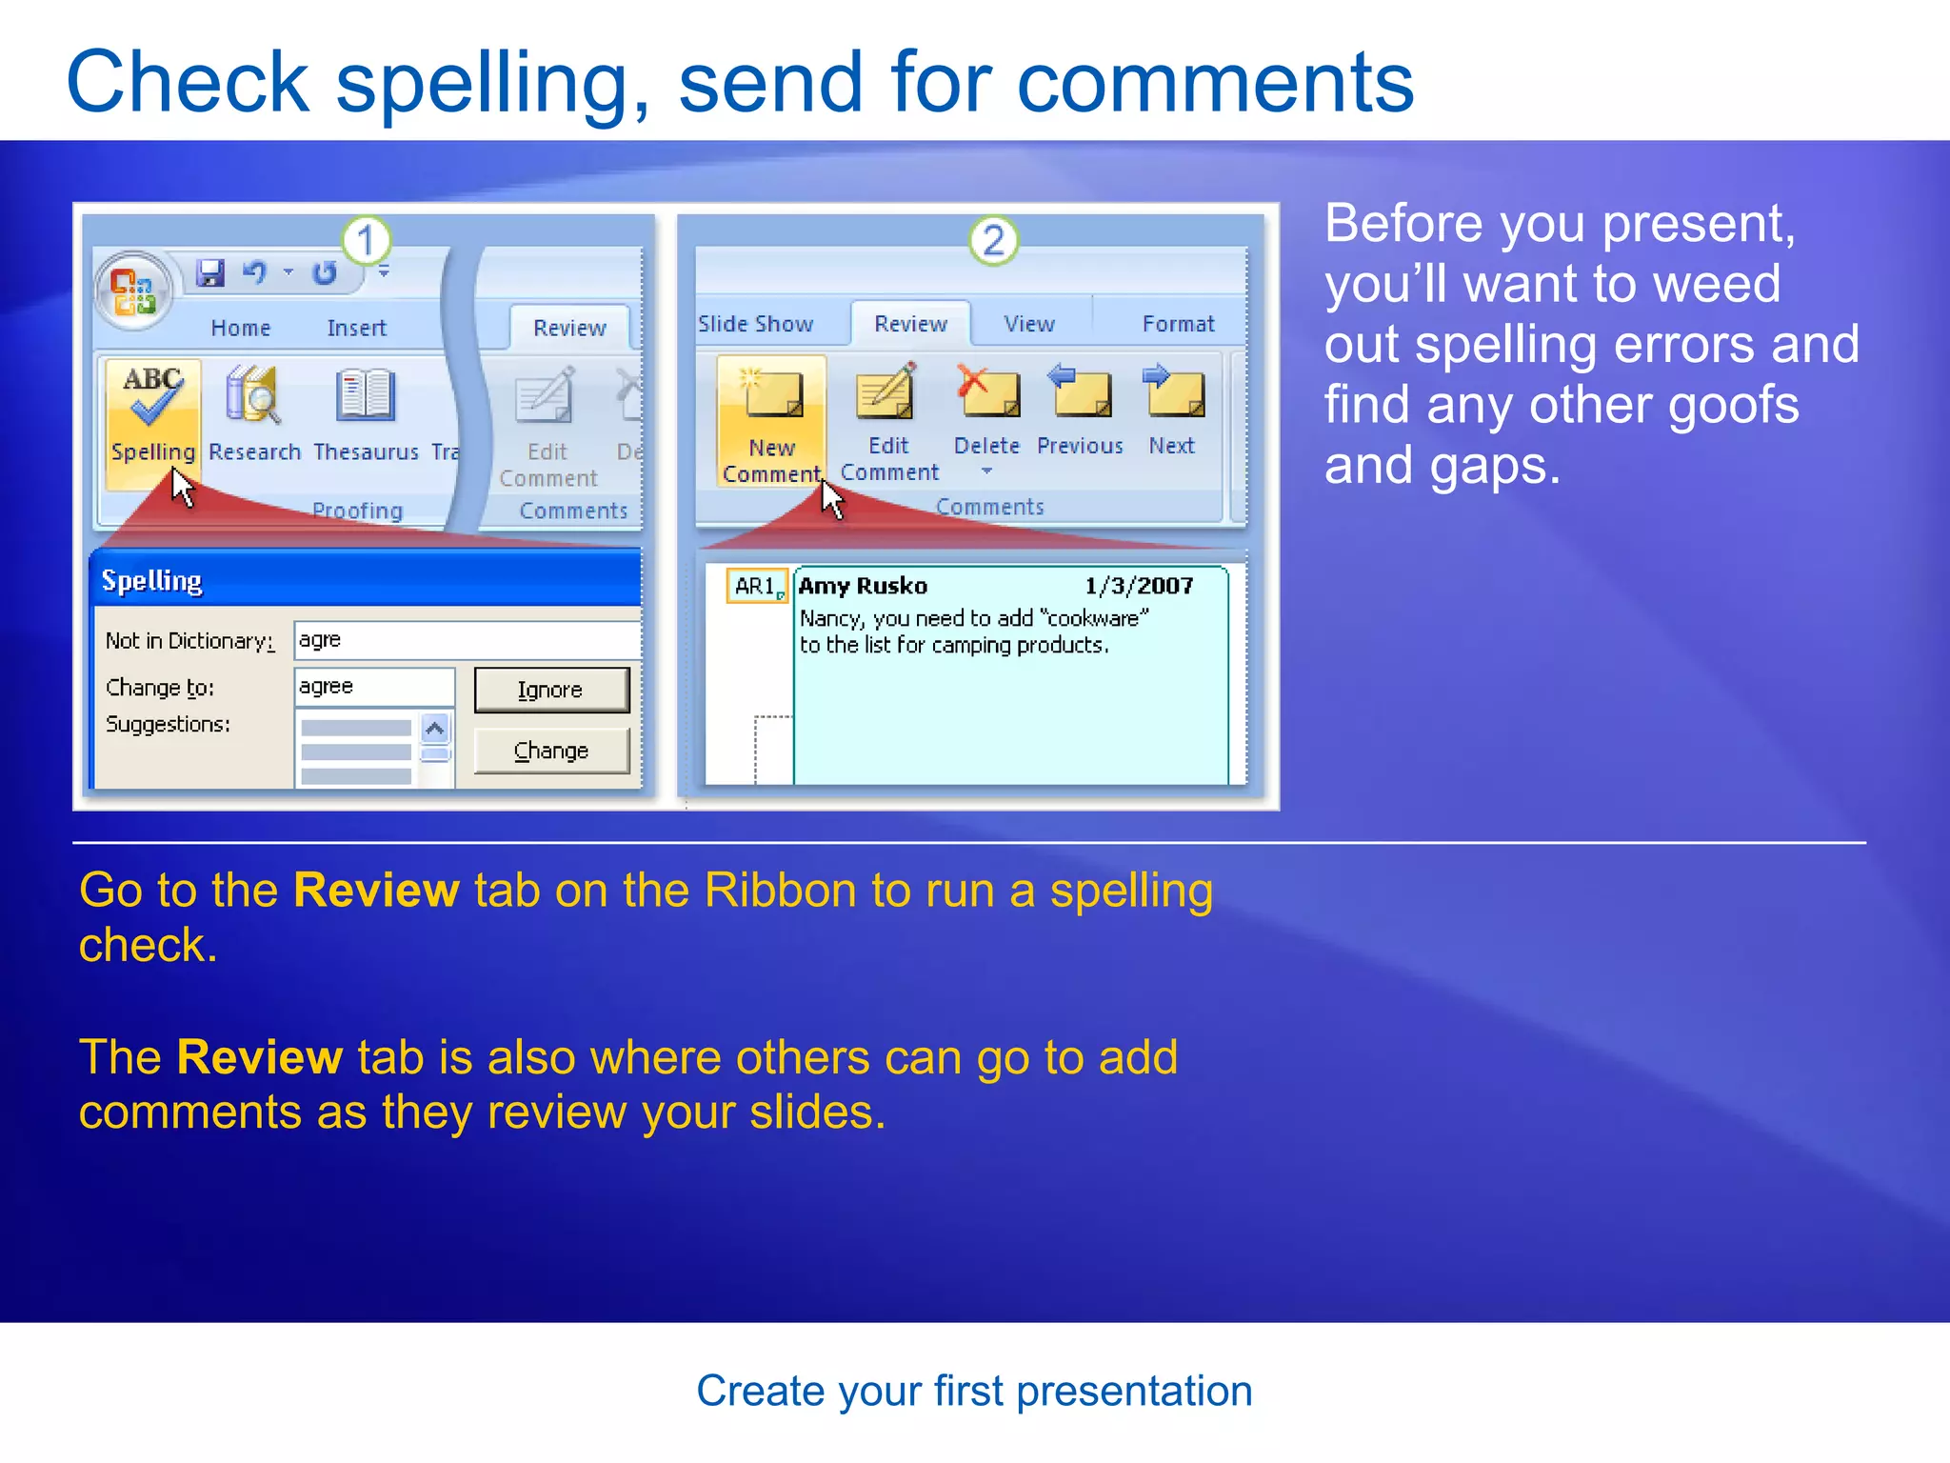This screenshot has width=1950, height=1463.
Task: Click the Thesaurus book icon
Action: click(365, 394)
